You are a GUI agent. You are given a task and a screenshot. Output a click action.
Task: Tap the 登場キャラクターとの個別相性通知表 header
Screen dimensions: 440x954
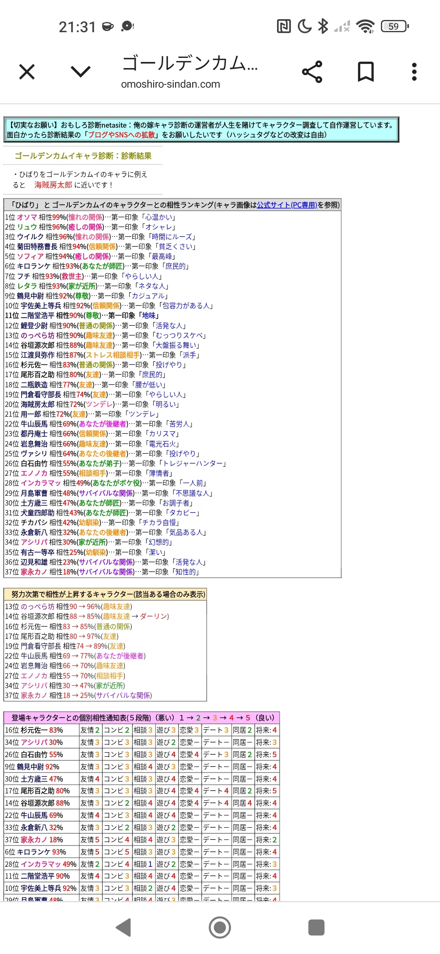pos(142,718)
